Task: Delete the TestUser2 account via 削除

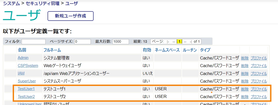Action: [x=245, y=97]
